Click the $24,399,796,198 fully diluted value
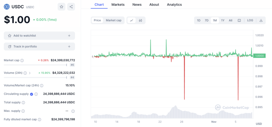This screenshot has height=127, width=272. 63,119
